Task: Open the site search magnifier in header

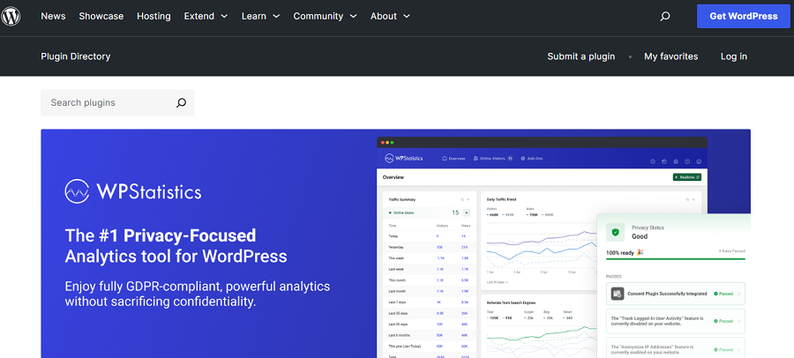Action: pyautogui.click(x=665, y=16)
